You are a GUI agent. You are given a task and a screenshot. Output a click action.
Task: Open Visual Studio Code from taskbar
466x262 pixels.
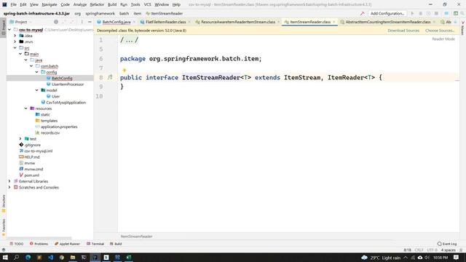pos(50,258)
